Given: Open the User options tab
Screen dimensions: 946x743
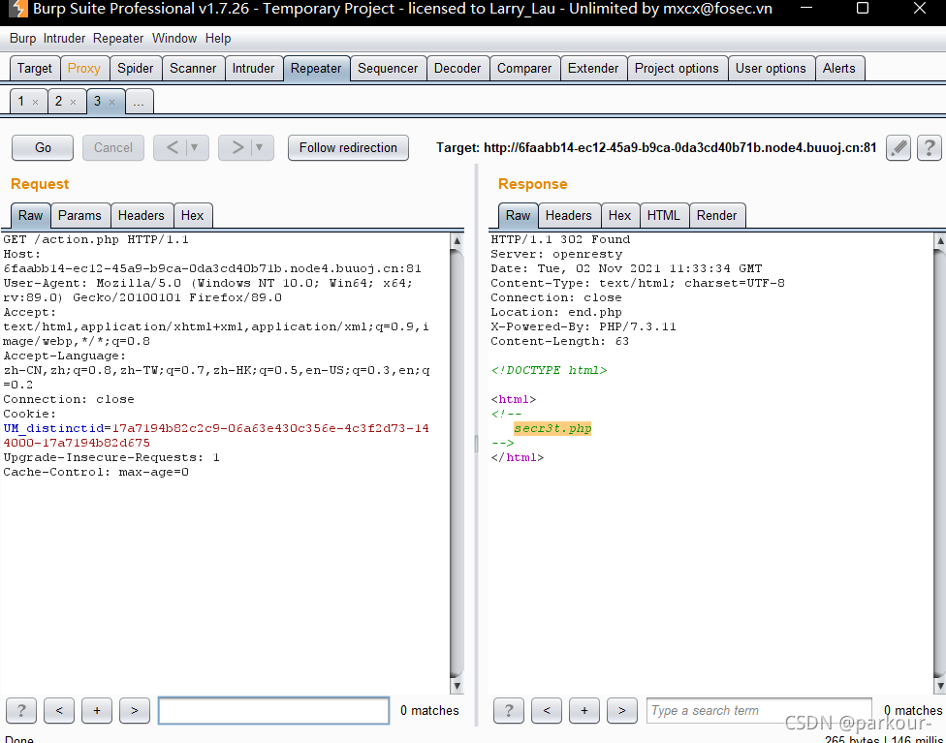Looking at the screenshot, I should (x=771, y=68).
